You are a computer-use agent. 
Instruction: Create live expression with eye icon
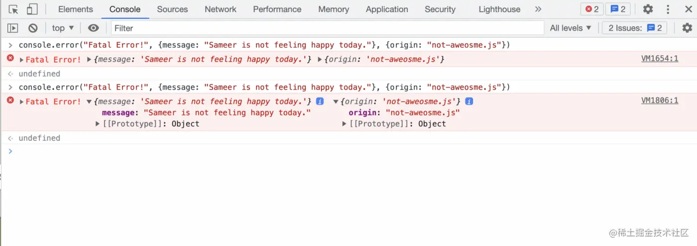tap(93, 28)
